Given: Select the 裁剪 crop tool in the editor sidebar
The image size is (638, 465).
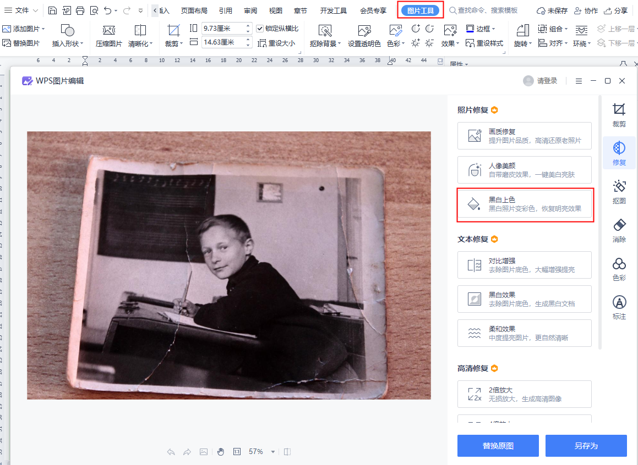Looking at the screenshot, I should pos(619,115).
